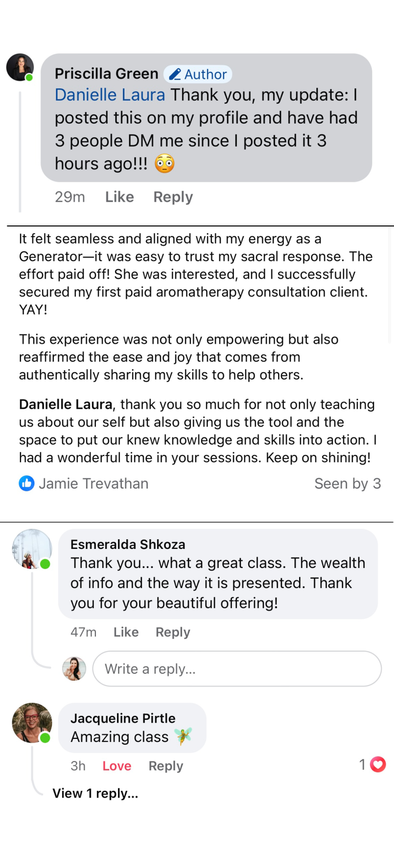The height and width of the screenshot is (855, 394).
Task: Expand View 1 reply under Jacqueline's comment
Action: [95, 793]
